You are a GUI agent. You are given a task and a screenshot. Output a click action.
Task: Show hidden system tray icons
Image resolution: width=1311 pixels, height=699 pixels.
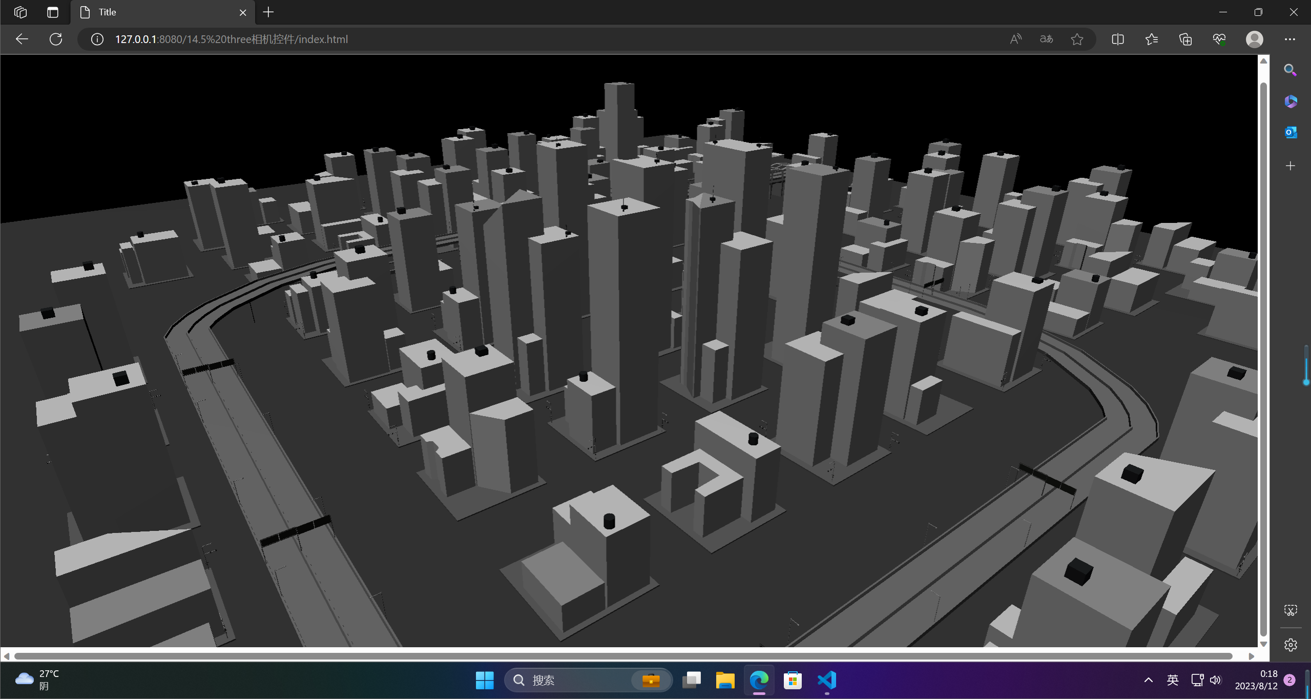(1149, 680)
